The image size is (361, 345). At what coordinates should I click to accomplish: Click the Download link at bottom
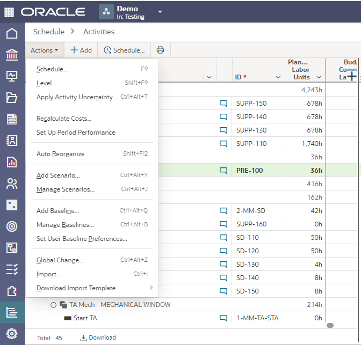tap(98, 337)
